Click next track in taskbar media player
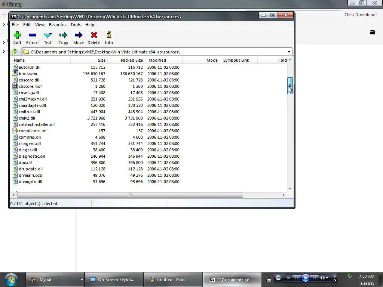 314,278
